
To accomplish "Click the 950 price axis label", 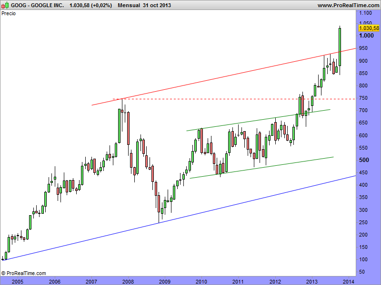I will [x=363, y=48].
